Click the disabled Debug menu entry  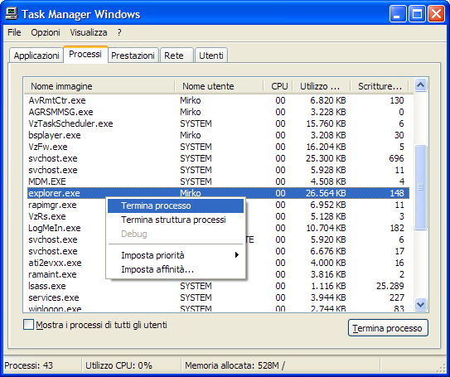(176, 234)
